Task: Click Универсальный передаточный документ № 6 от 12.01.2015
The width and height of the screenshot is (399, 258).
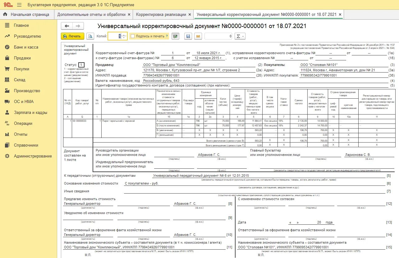Action: point(201,176)
